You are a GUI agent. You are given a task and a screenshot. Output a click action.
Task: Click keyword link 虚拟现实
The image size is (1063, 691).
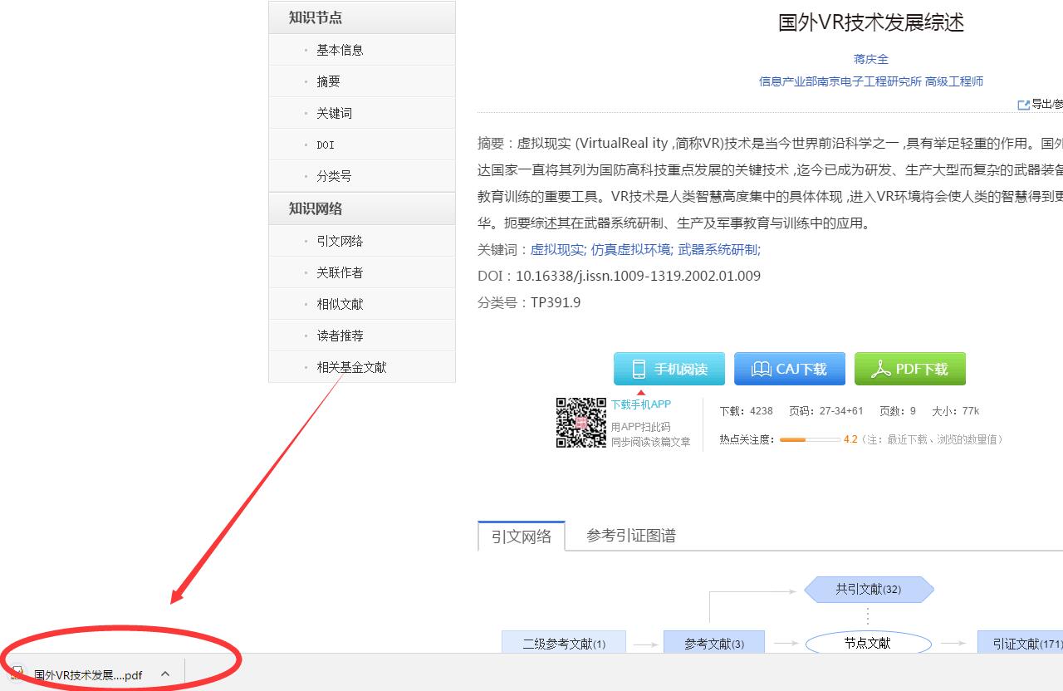(557, 249)
